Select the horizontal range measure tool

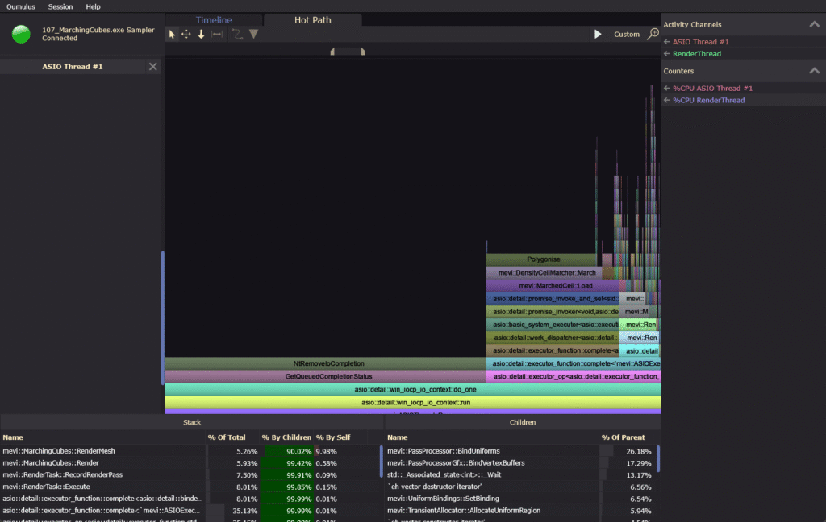click(x=216, y=34)
